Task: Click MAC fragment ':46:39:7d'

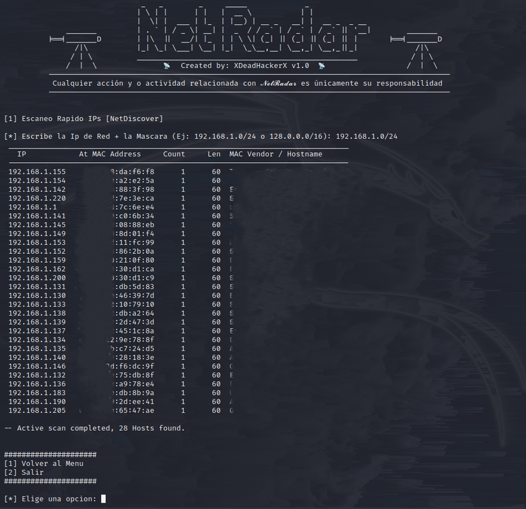Action: [x=134, y=296]
